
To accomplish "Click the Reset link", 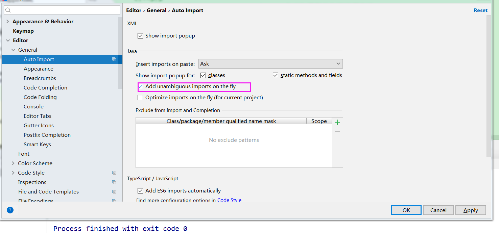I will point(480,10).
